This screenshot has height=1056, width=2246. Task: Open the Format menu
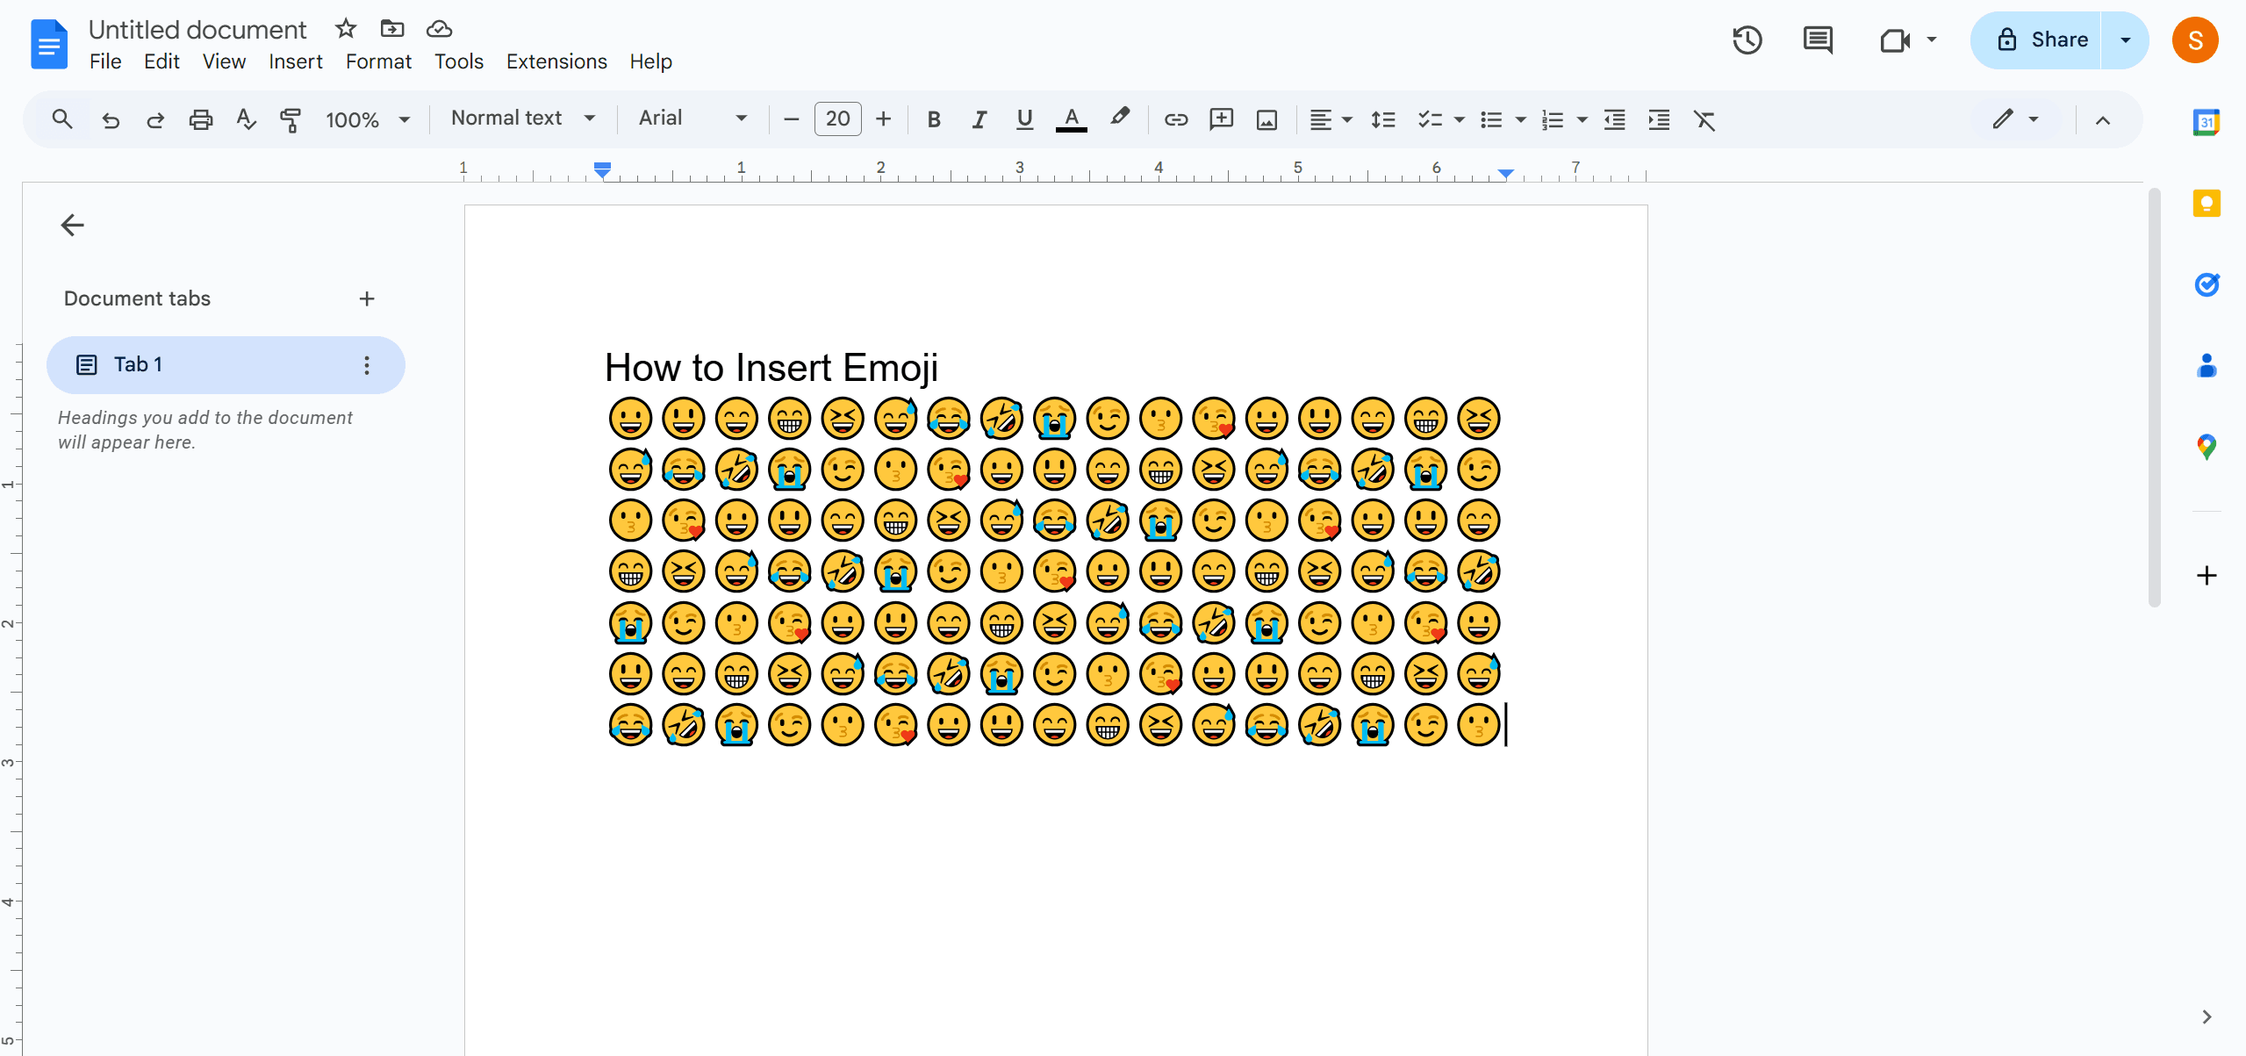pyautogui.click(x=376, y=61)
